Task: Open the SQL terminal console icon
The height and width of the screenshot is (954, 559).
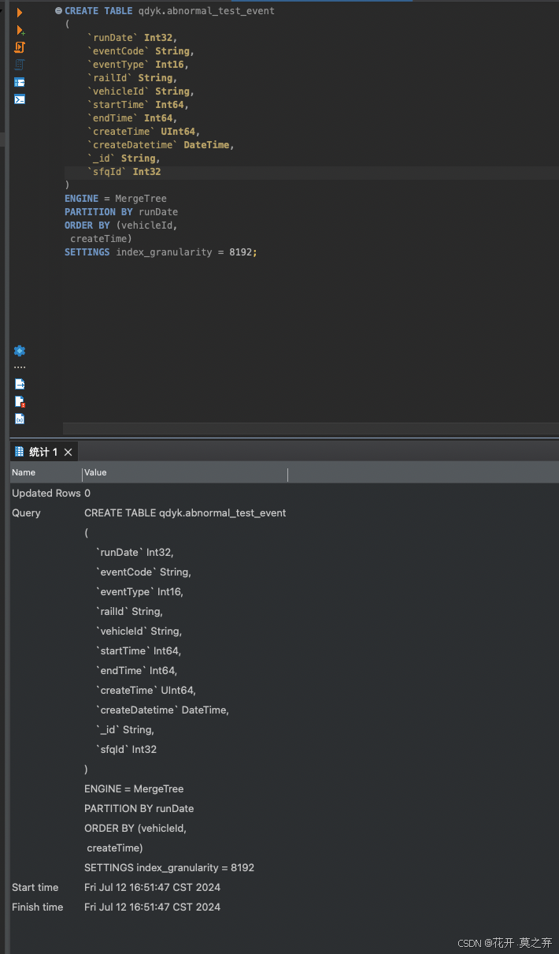Action: coord(20,99)
